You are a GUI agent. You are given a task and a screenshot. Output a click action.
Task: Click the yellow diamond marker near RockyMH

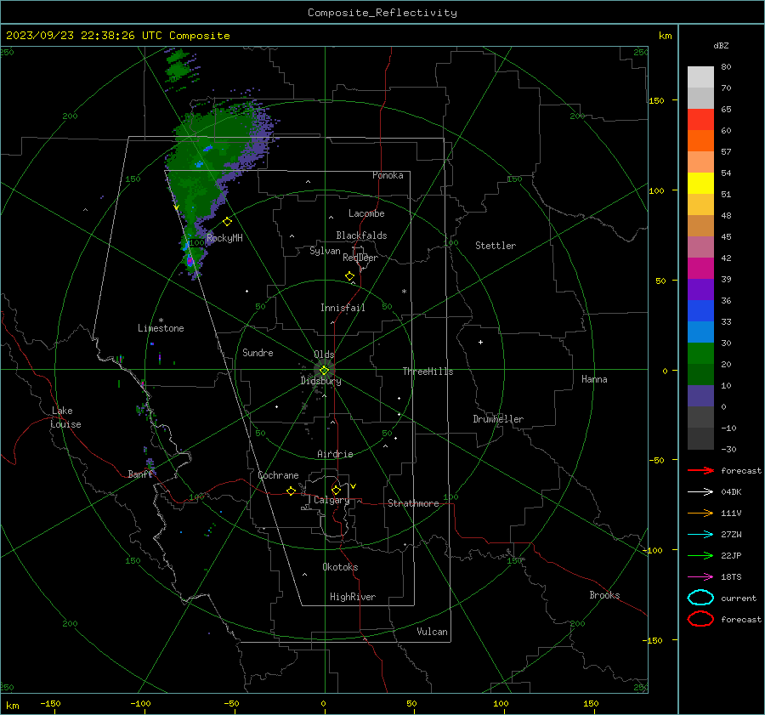coord(227,222)
